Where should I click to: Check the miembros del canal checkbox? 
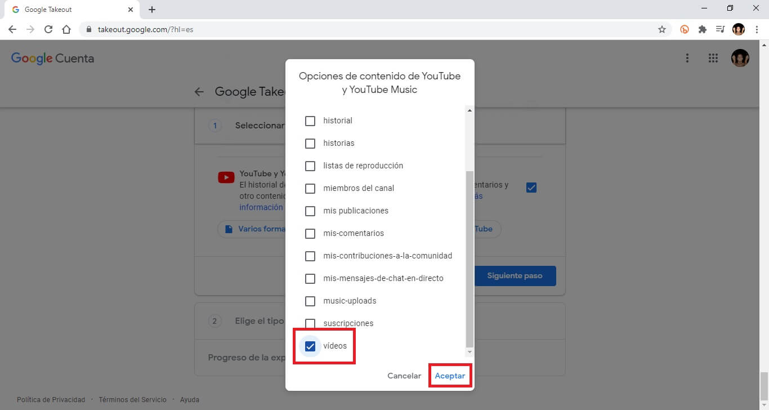tap(310, 188)
